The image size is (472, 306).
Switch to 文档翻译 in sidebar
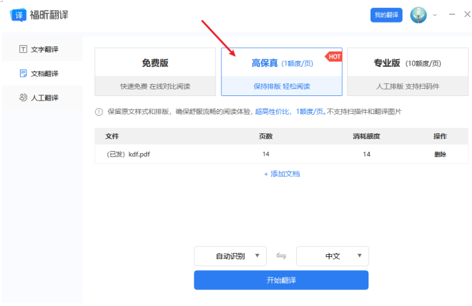point(42,74)
